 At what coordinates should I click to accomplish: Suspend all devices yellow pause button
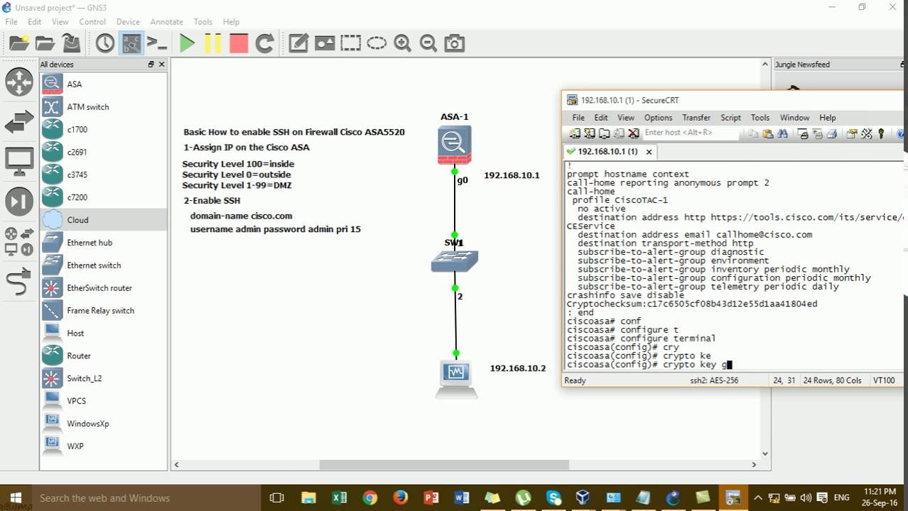pos(213,43)
